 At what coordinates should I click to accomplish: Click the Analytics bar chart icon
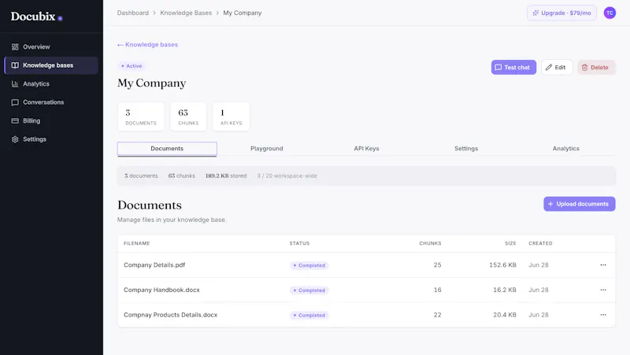click(15, 84)
